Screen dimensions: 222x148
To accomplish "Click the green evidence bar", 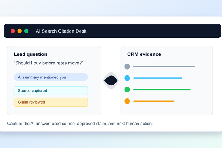I will click(x=162, y=90).
